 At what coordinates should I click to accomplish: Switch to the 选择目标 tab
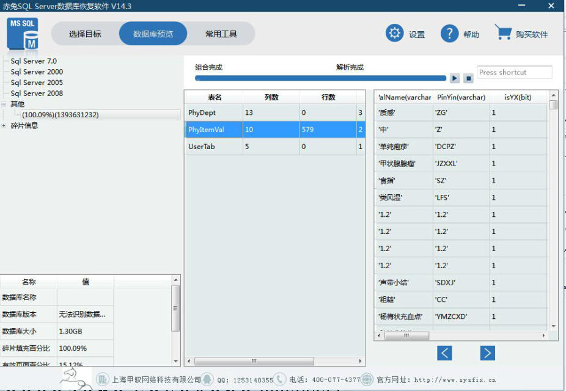point(85,34)
